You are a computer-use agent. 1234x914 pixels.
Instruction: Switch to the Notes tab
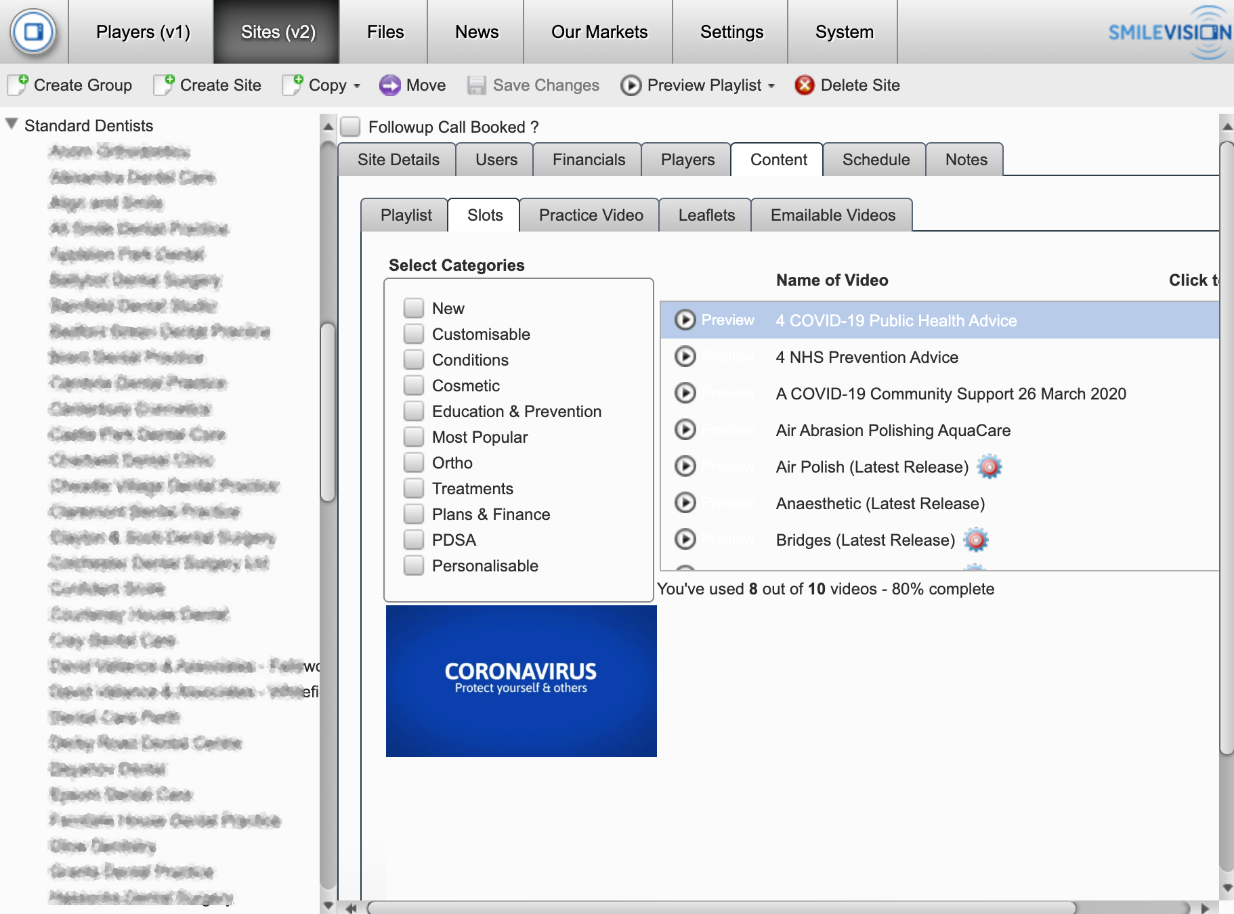[x=966, y=160]
